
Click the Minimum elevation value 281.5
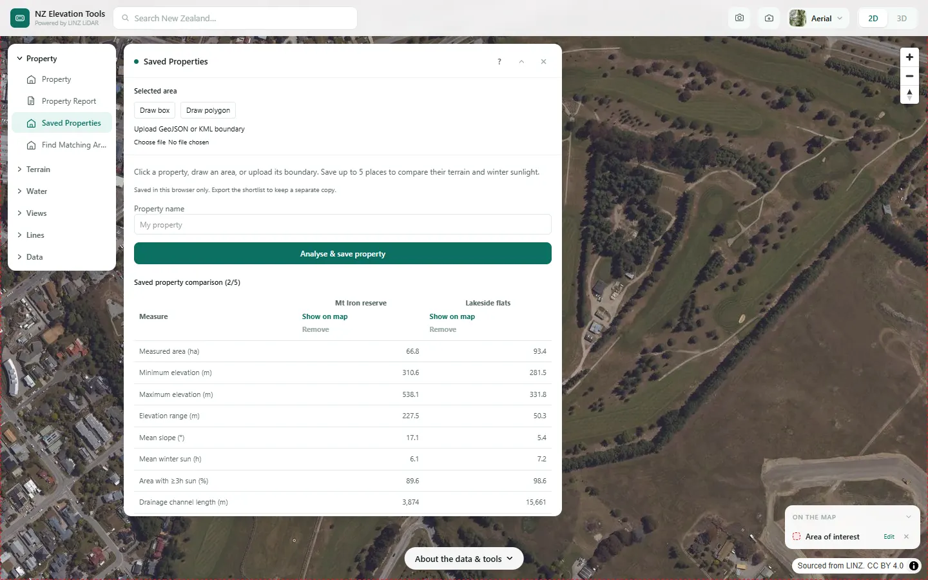coord(538,372)
